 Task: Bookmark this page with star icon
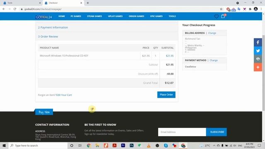coord(221,9)
